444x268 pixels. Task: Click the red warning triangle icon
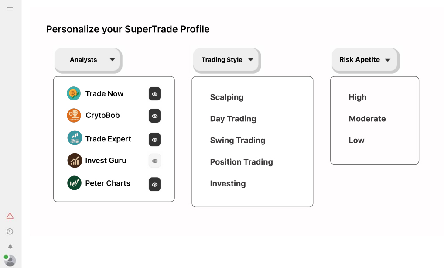(x=10, y=216)
